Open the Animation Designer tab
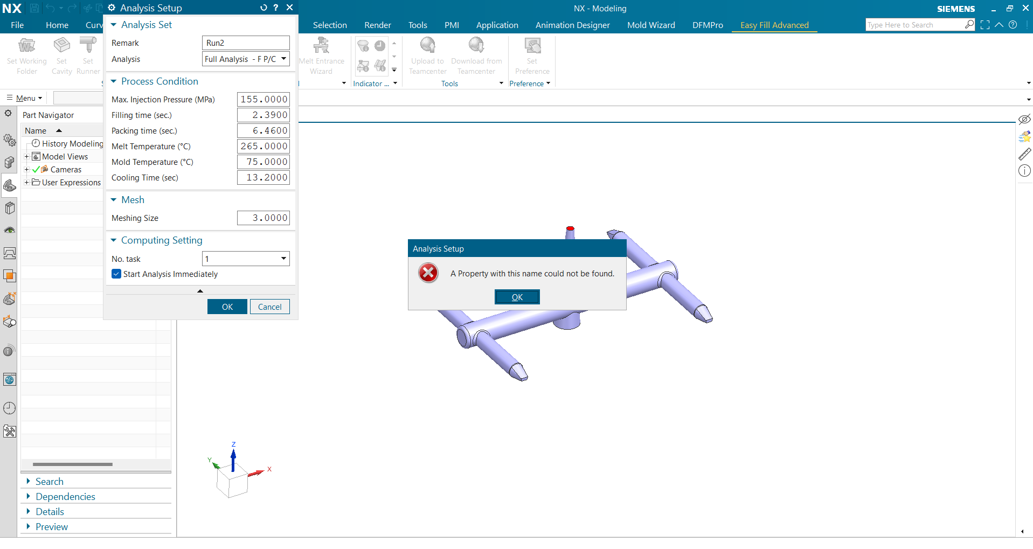1033x549 pixels. 572,25
